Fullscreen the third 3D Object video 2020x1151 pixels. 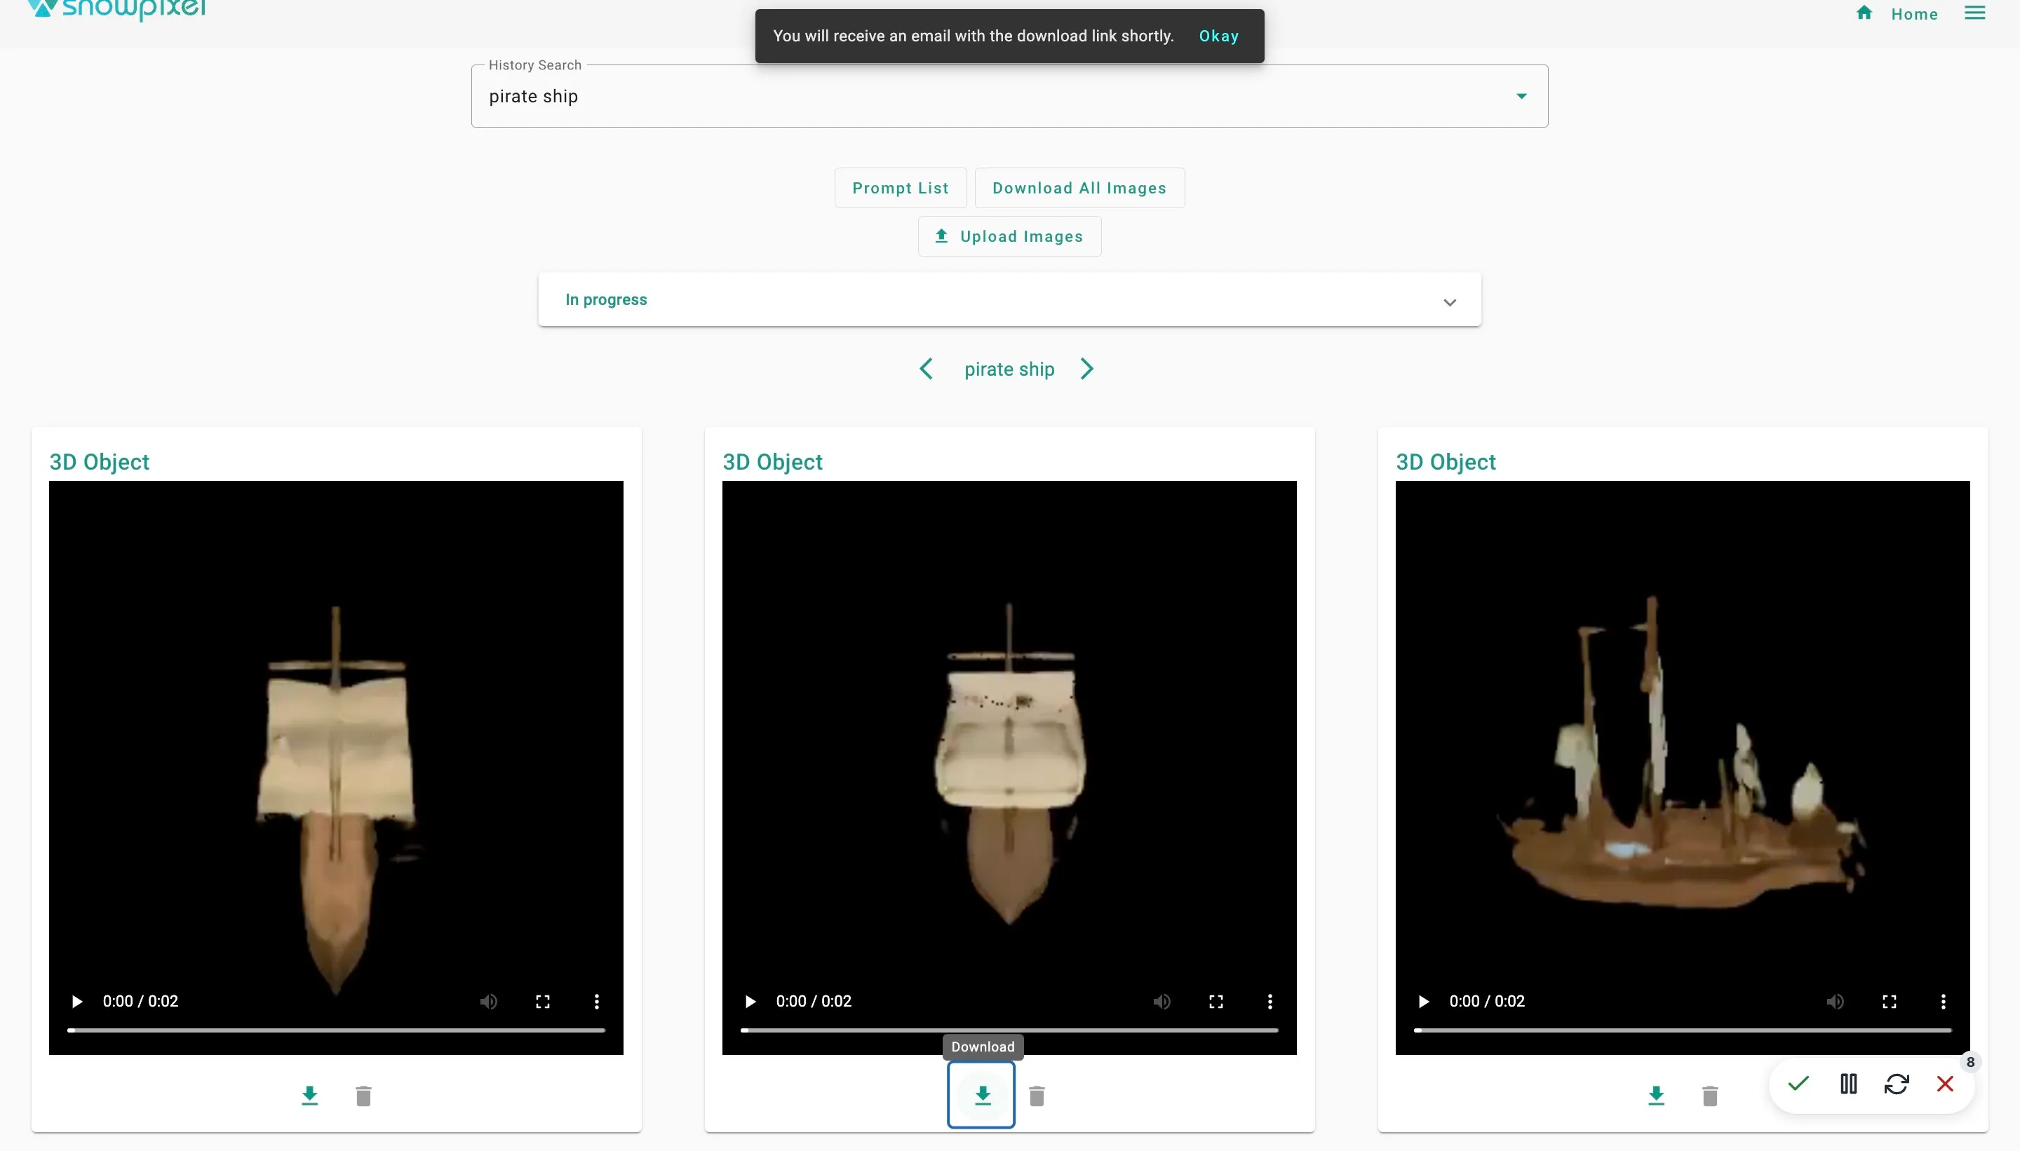1889,1002
